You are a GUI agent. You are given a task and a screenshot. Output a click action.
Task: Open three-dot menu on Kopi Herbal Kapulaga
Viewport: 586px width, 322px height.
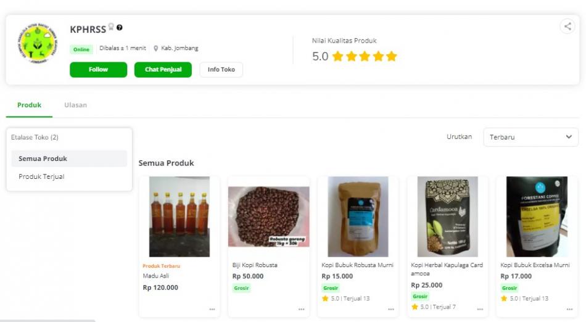[480, 309]
